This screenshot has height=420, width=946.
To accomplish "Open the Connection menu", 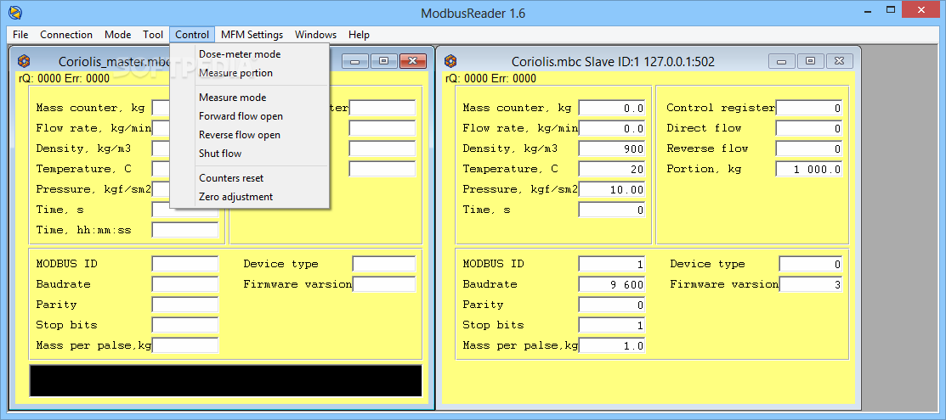I will coord(66,34).
